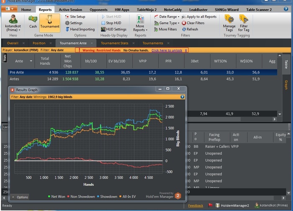The image size is (293, 211).
Task: Switch to the Table side tab
Action: pyautogui.click(x=286, y=64)
